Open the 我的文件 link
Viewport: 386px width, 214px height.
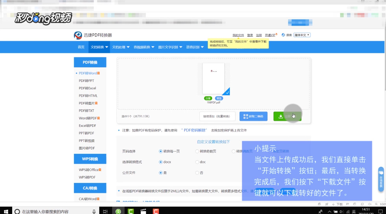tap(238, 35)
